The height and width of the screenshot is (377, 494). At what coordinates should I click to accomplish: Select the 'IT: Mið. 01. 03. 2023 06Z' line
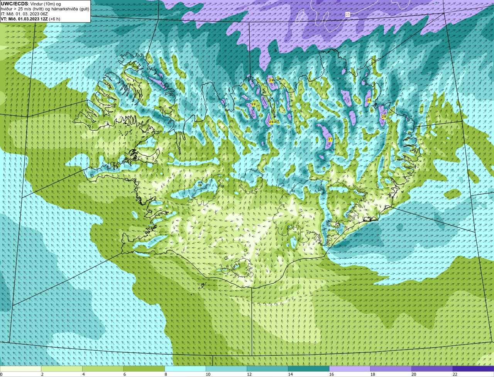click(x=24, y=14)
